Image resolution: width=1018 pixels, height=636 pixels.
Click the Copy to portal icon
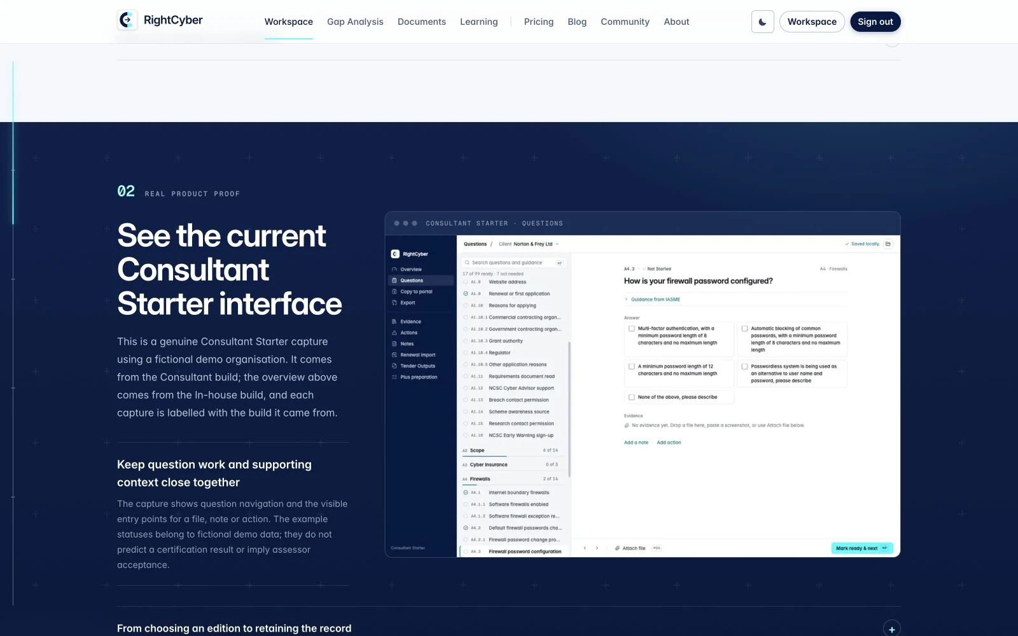(x=394, y=292)
